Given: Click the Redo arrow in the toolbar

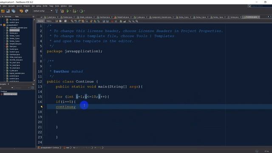Looking at the screenshot, I should click(26, 11).
